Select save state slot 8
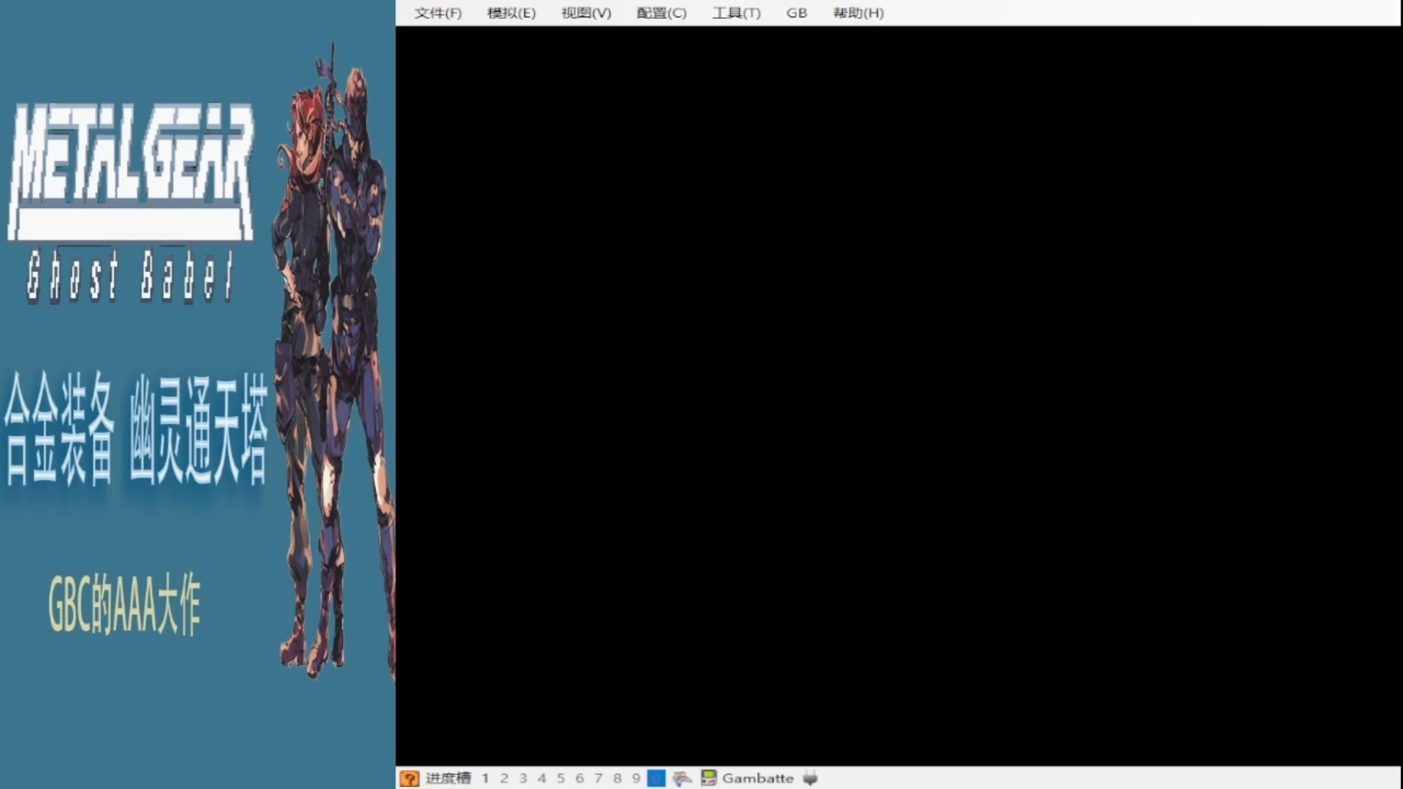Image resolution: width=1403 pixels, height=789 pixels. 617,778
